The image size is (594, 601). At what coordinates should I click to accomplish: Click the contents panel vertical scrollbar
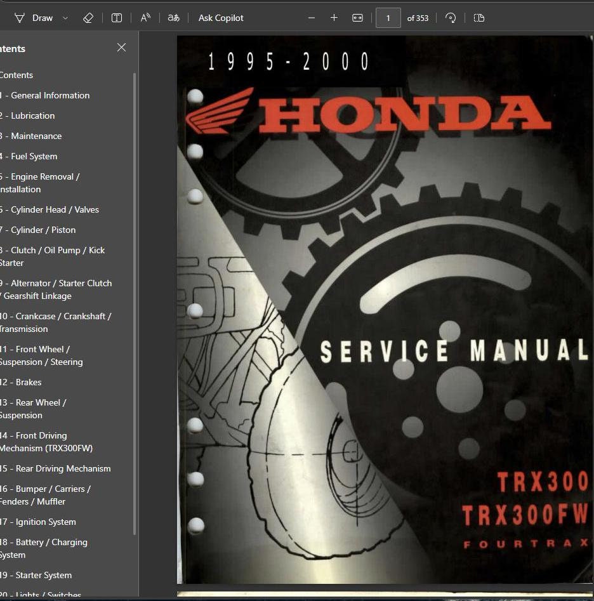click(x=135, y=303)
